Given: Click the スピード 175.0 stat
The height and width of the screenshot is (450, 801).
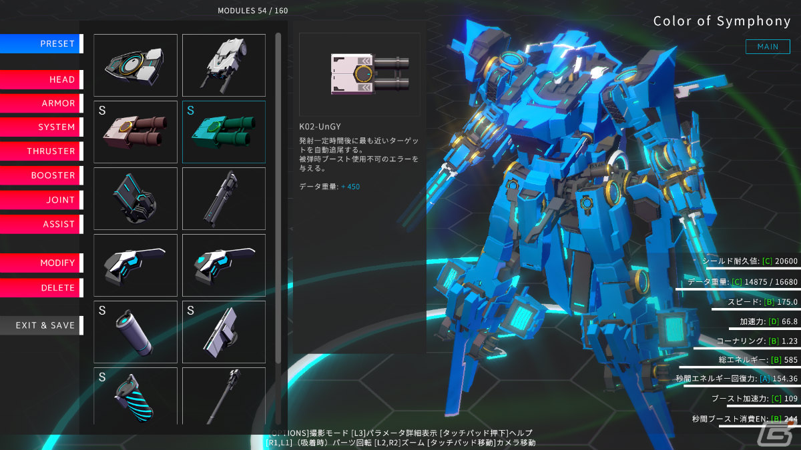Looking at the screenshot, I should pos(763,302).
